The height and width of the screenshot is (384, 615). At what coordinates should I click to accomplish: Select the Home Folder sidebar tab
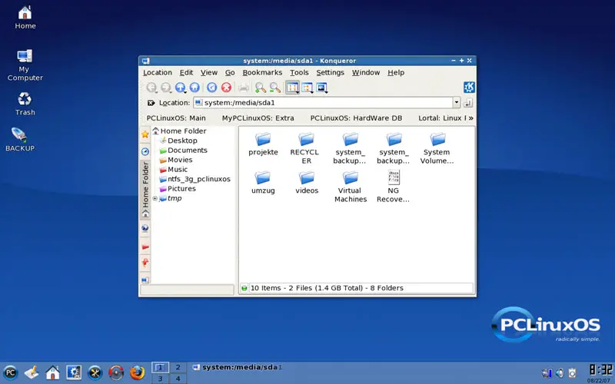[145, 189]
